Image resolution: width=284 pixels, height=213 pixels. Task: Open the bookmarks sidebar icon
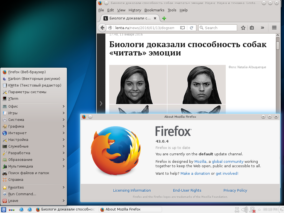point(252,28)
